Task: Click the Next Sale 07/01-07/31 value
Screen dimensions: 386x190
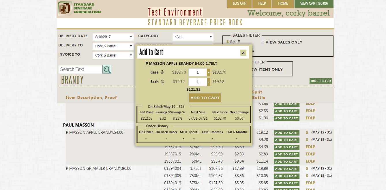Action: (198, 118)
